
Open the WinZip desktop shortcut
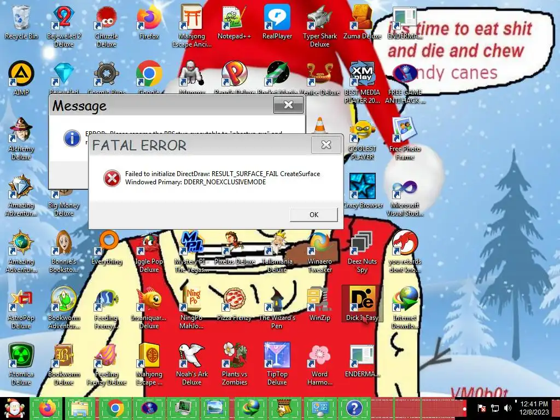(x=319, y=304)
